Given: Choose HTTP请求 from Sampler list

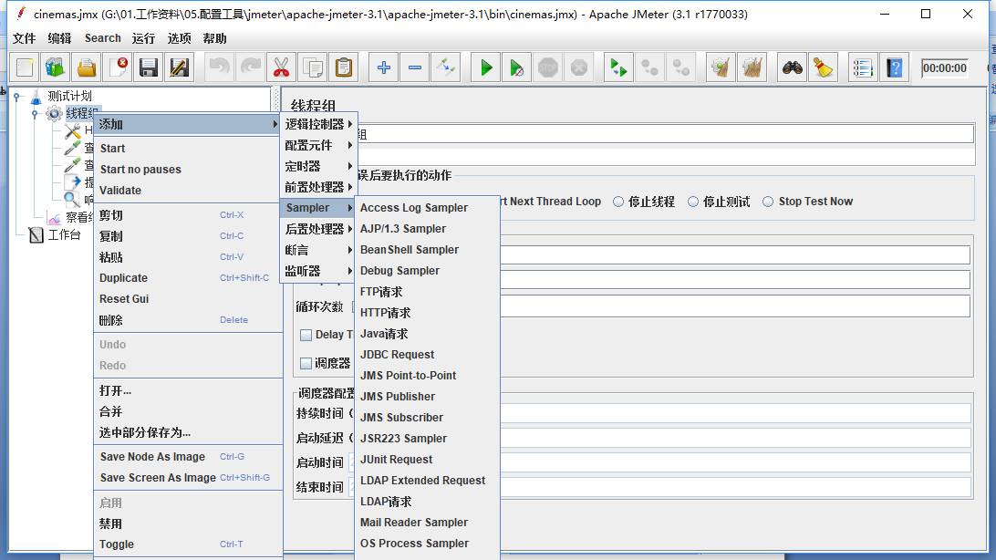Looking at the screenshot, I should [x=427, y=313].
